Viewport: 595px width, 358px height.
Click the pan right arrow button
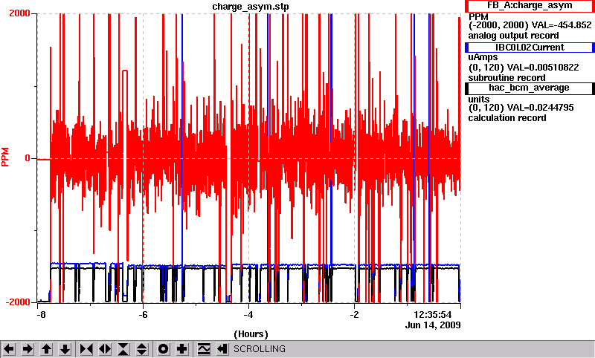click(x=28, y=349)
